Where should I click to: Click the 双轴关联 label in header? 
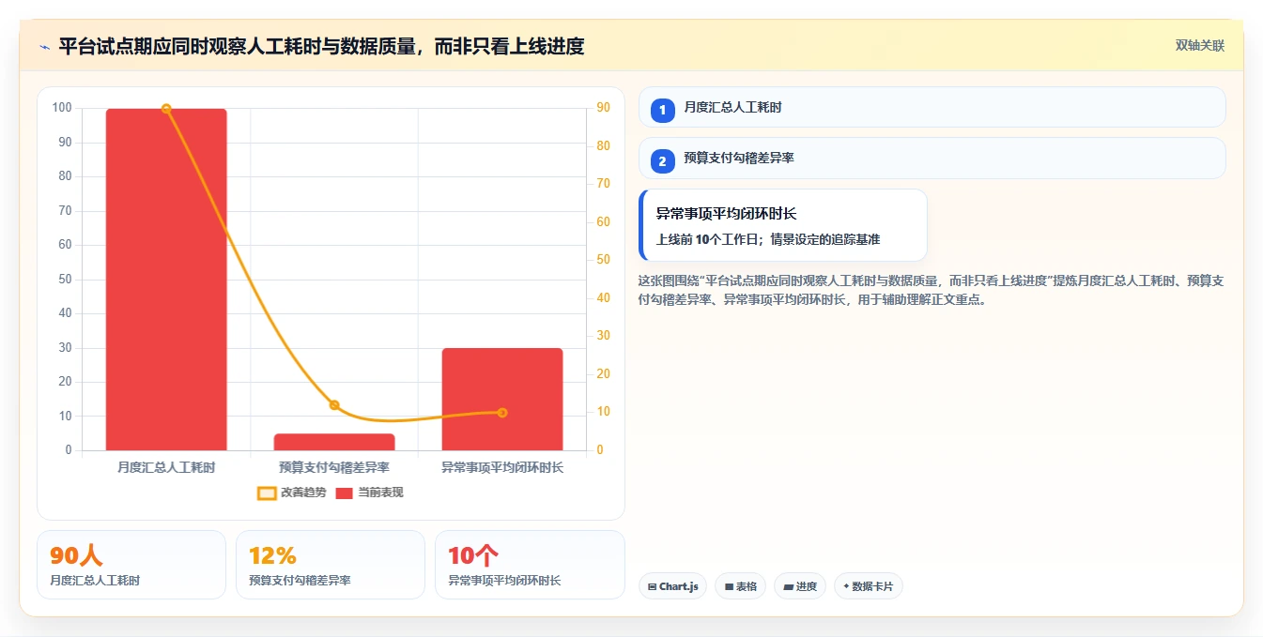[1199, 45]
